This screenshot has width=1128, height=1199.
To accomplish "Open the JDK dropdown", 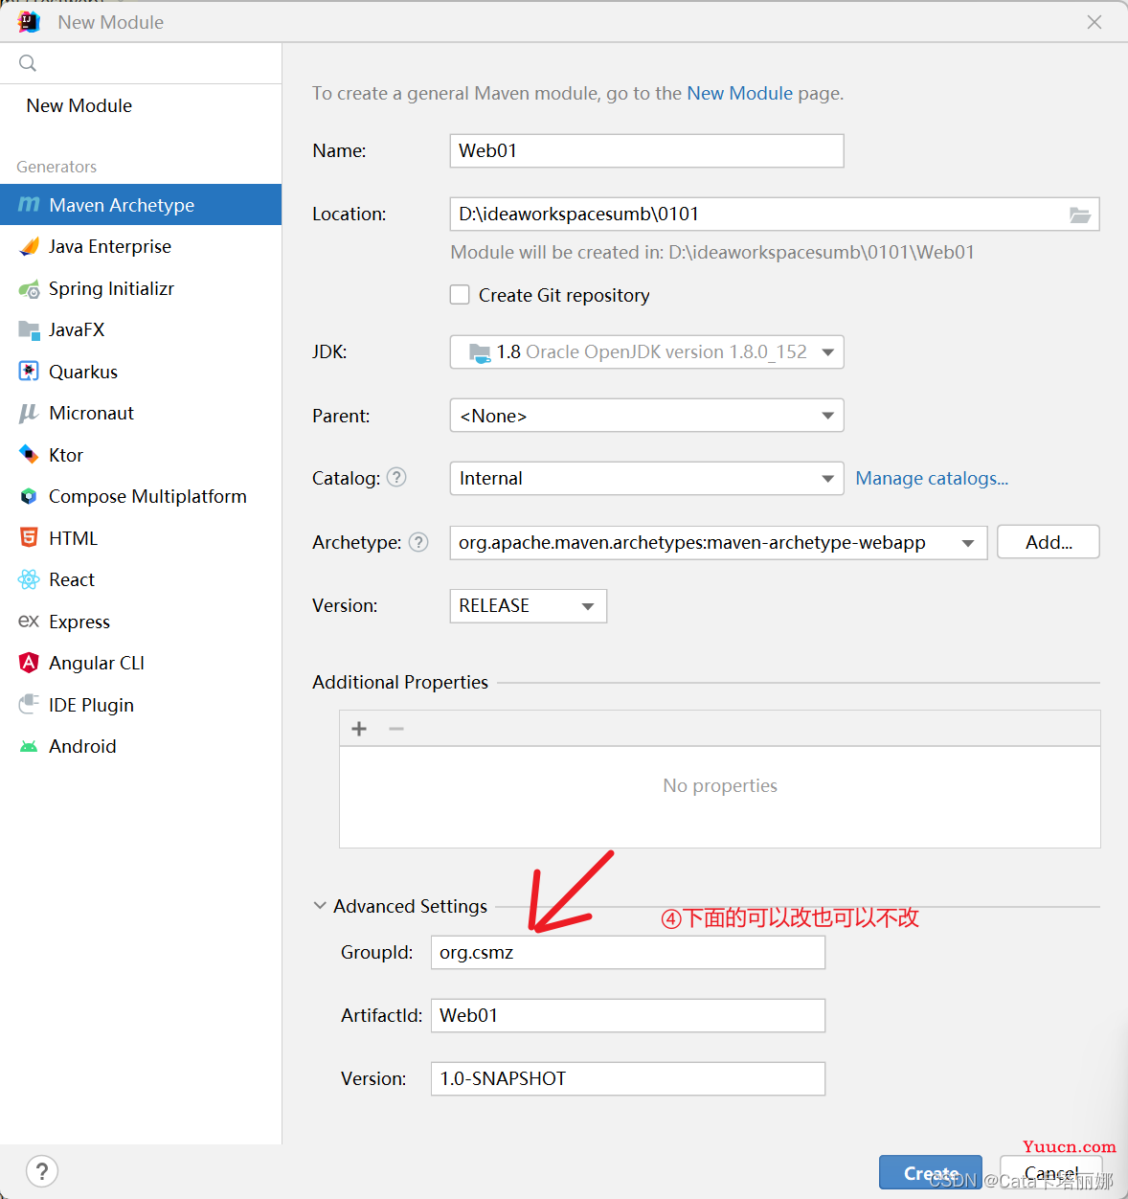I will pos(647,352).
